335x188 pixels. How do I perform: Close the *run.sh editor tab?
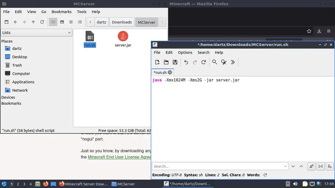tap(170, 72)
